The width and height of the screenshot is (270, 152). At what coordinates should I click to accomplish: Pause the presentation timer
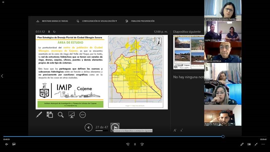(x=49, y=32)
